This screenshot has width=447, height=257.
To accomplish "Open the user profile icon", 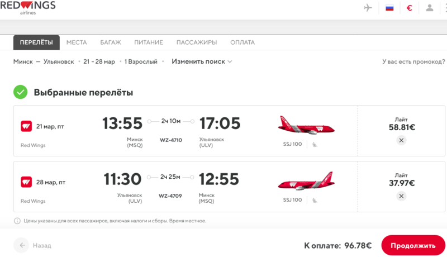I will tap(430, 8).
